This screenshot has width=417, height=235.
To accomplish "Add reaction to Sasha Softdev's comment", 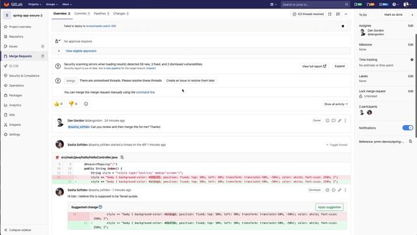I will click(334, 190).
